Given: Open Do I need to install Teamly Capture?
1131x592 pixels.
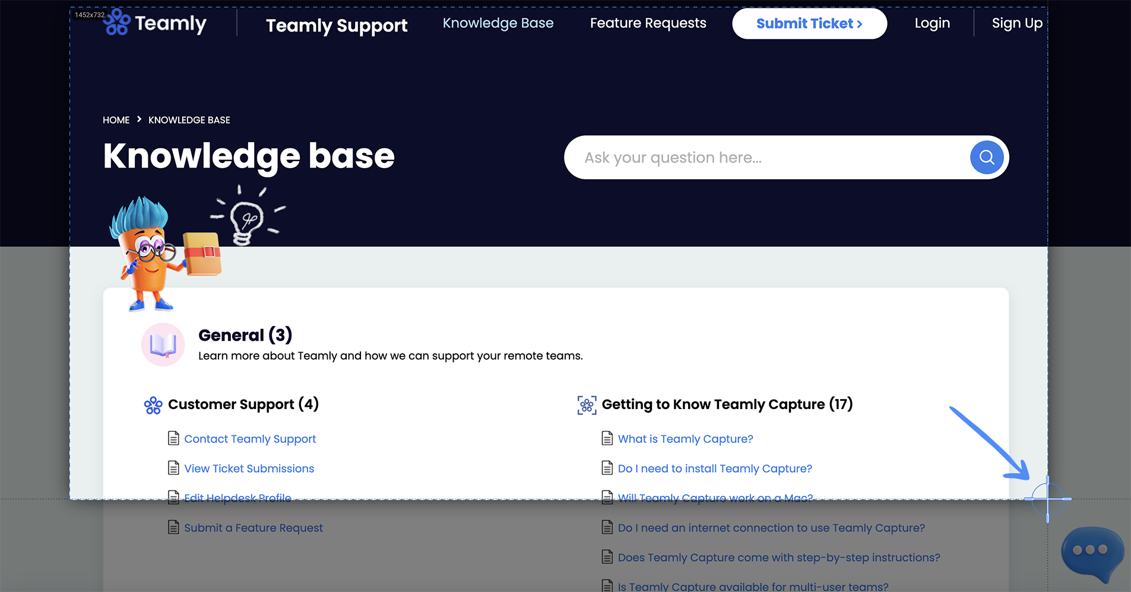Looking at the screenshot, I should 715,468.
